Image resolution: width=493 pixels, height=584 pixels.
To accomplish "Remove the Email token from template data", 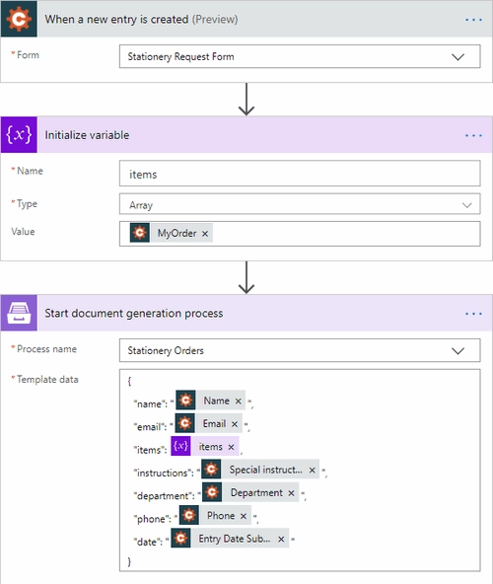I will pos(235,424).
